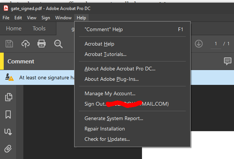Click the Save file floppy icon
The height and width of the screenshot is (159, 234).
(x=9, y=44)
